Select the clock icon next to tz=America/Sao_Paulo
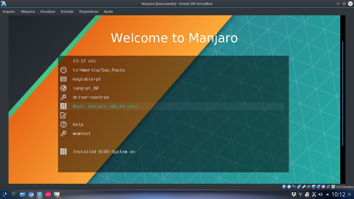Screen dimensions: 354x199 [x=64, y=70]
